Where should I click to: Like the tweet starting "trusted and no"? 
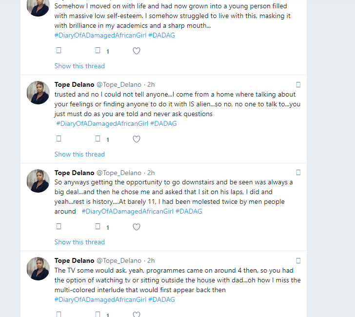pos(137,139)
